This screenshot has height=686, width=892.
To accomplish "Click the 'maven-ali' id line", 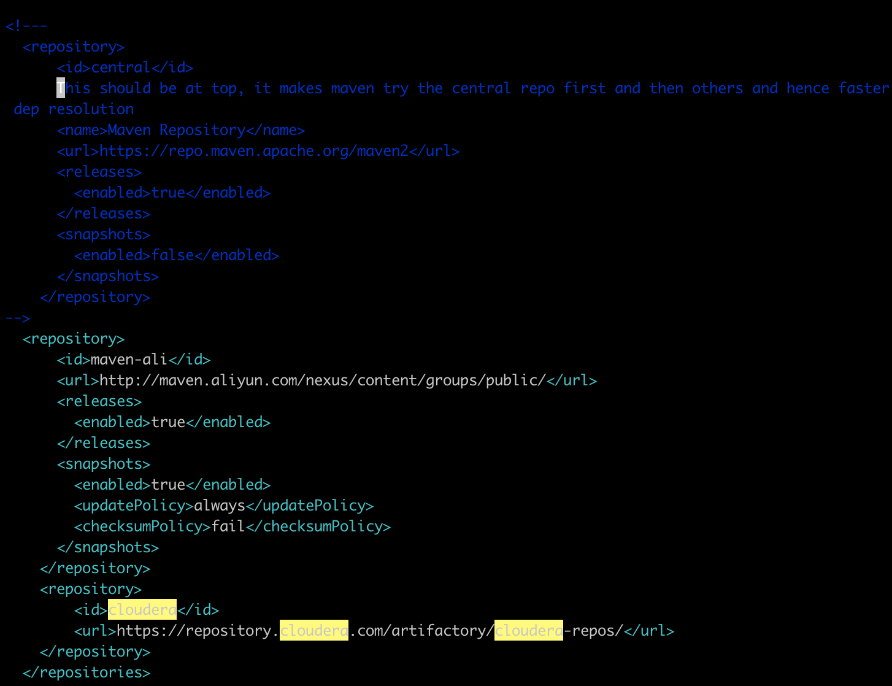I will coord(134,360).
